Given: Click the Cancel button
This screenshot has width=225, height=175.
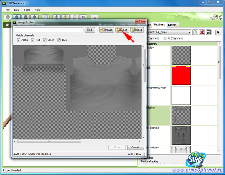Looking at the screenshot, I should point(135,147).
